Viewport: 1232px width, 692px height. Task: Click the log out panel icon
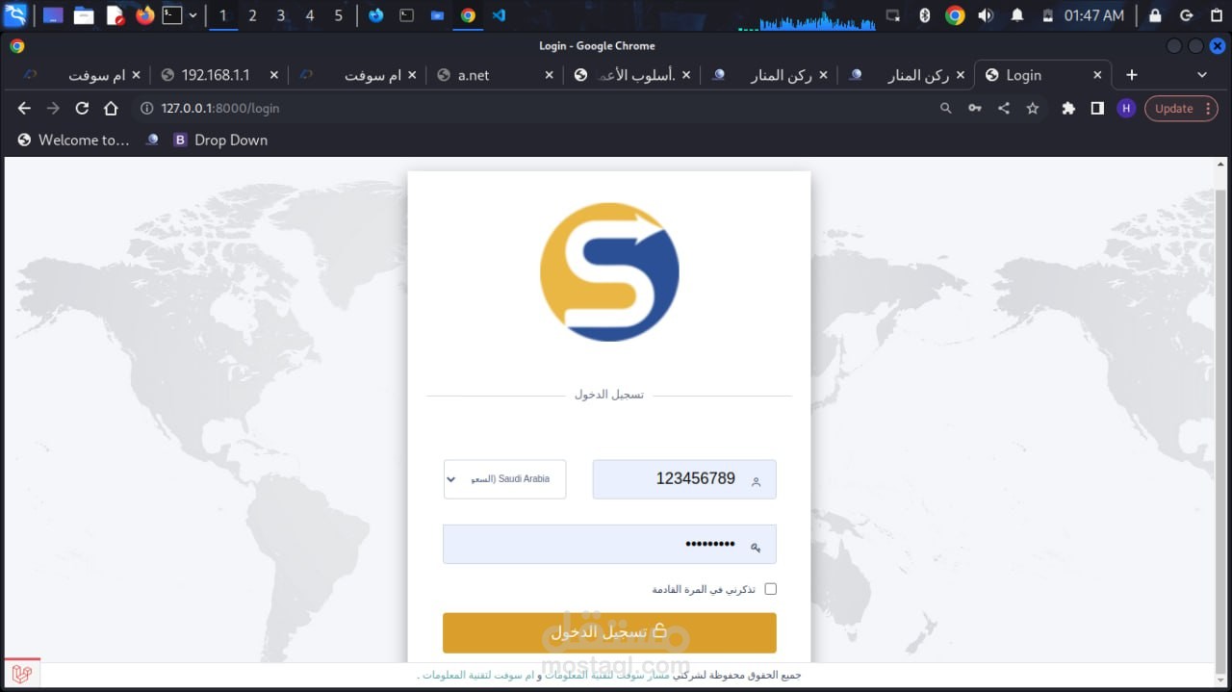[x=1187, y=15]
